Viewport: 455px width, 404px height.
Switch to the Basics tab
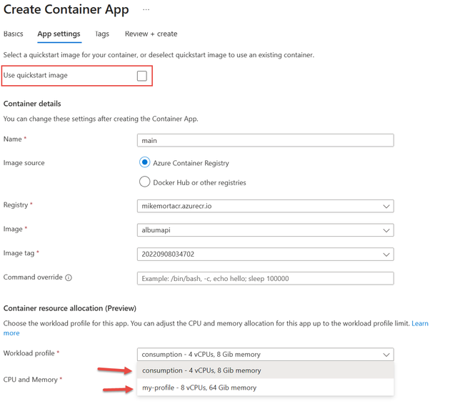[14, 34]
